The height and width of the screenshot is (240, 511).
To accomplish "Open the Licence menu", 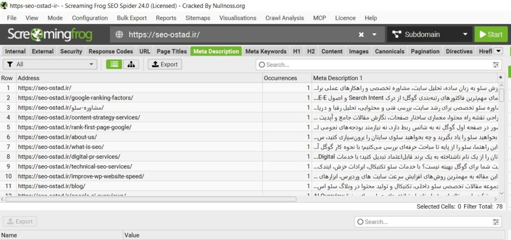I will 345,18.
